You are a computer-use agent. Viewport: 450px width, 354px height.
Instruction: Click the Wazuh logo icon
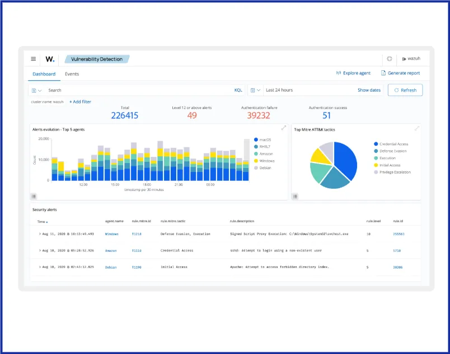pos(50,59)
